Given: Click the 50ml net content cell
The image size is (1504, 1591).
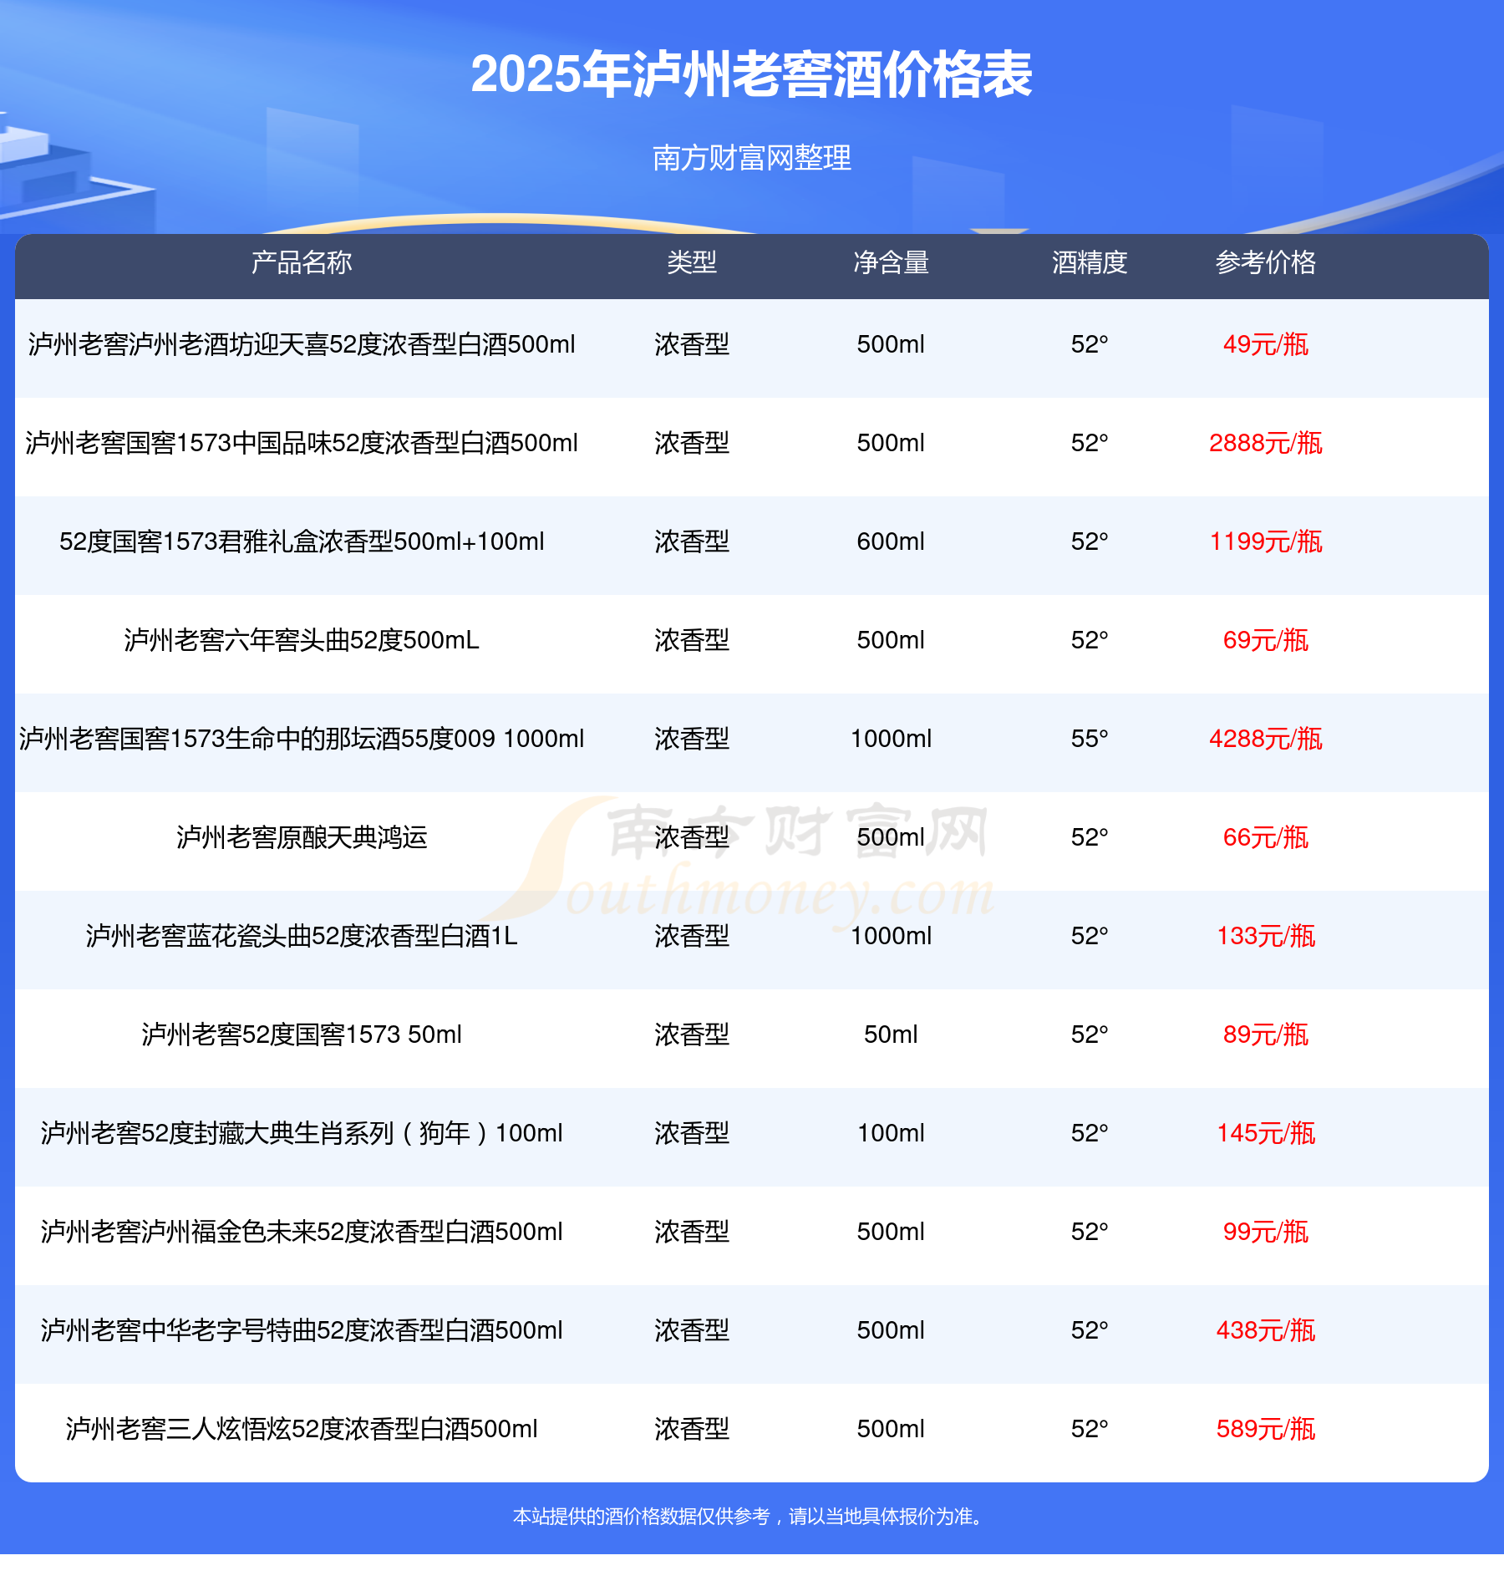Looking at the screenshot, I should [x=891, y=1034].
